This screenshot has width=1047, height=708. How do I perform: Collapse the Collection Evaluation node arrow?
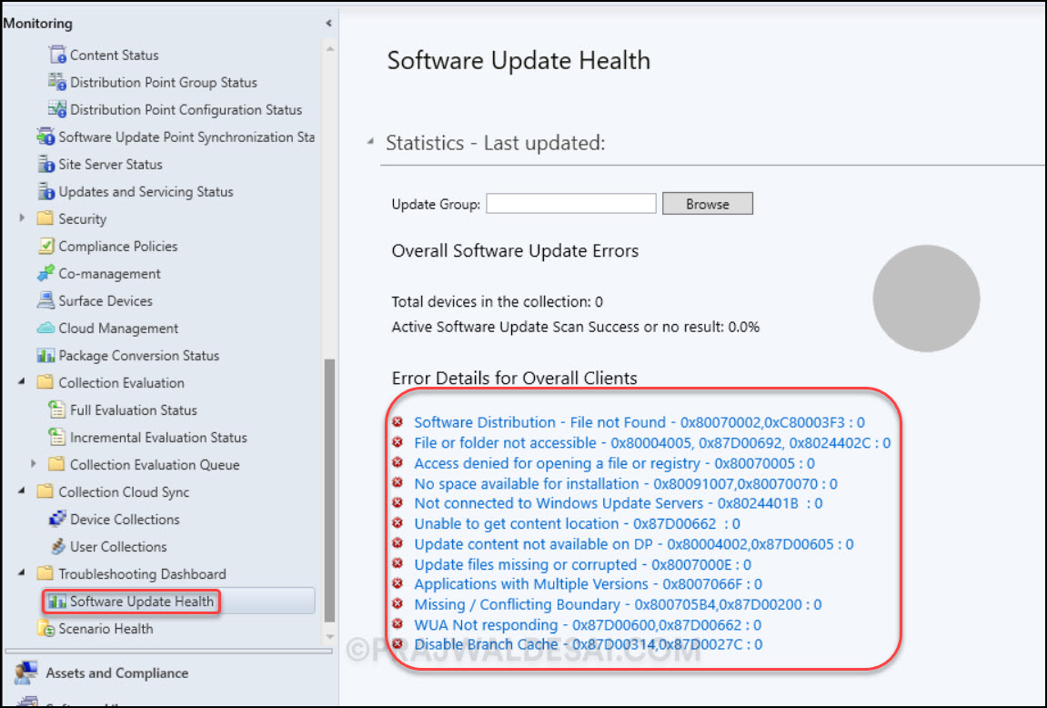[21, 381]
